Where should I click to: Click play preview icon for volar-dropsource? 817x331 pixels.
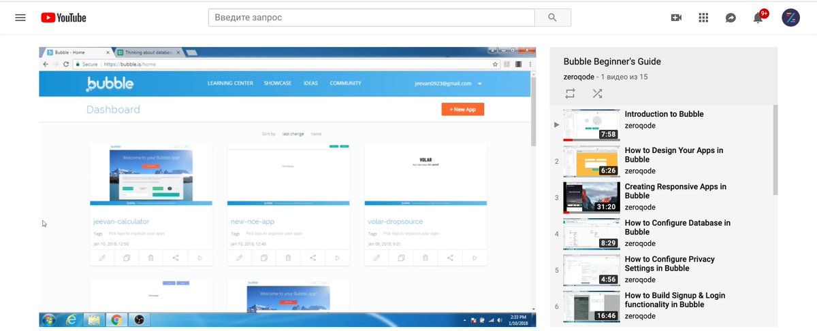475,258
